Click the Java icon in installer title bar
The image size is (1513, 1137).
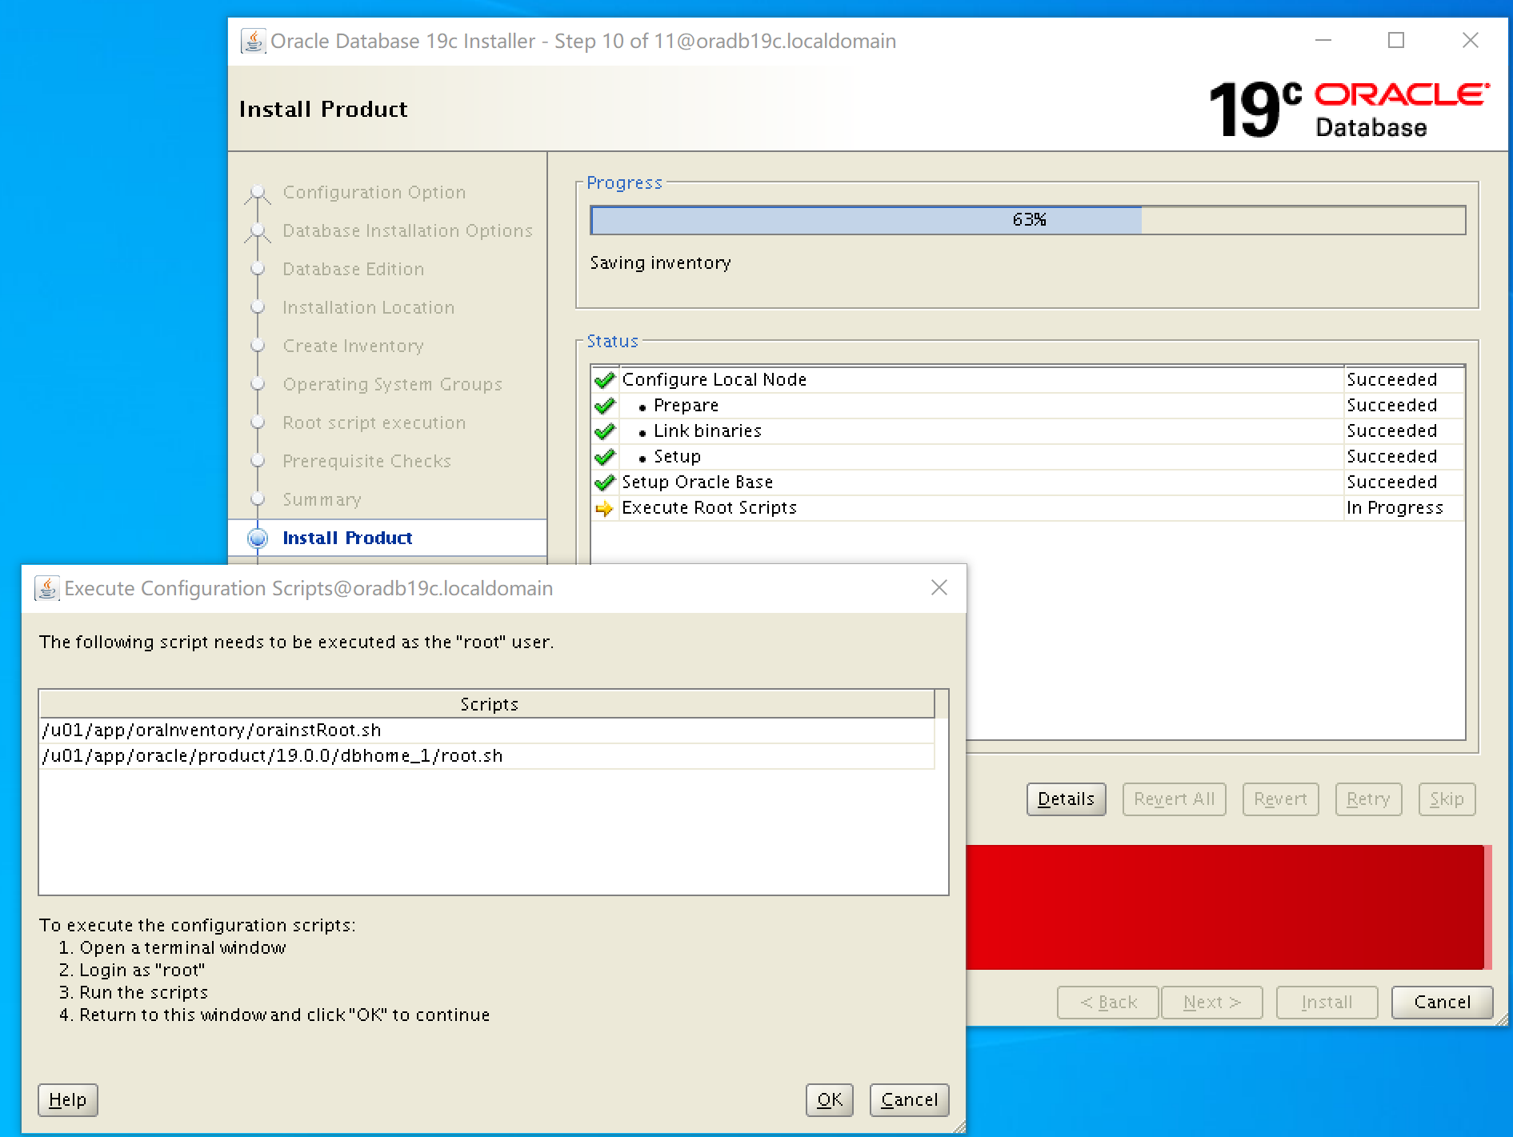pyautogui.click(x=253, y=41)
